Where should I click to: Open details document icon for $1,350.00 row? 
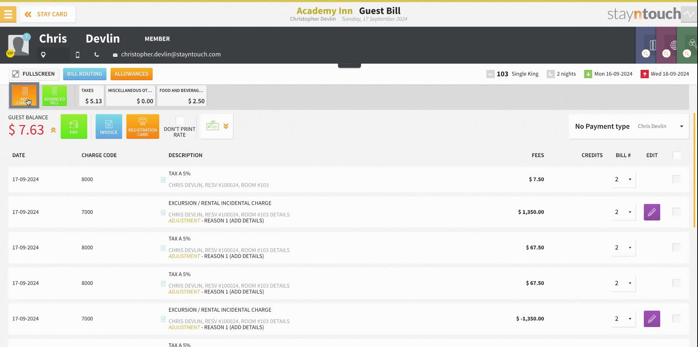[x=163, y=212]
